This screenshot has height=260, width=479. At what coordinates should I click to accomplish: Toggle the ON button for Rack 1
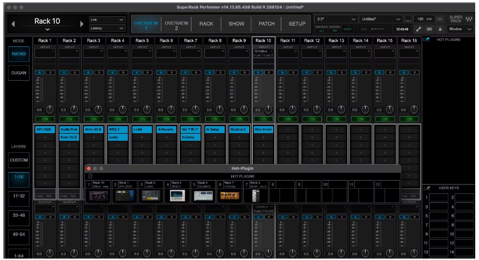[45, 119]
